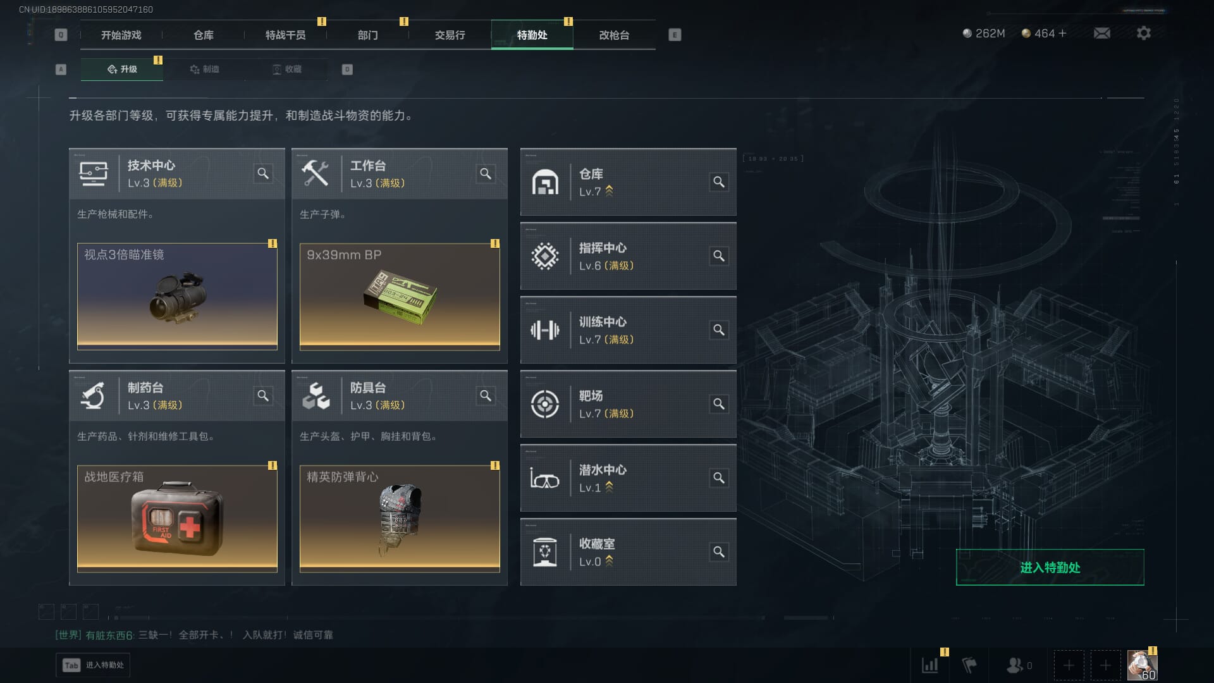This screenshot has height=683, width=1214.
Task: Click the magnifier icon for 仓库 Lv.7
Action: tap(719, 182)
